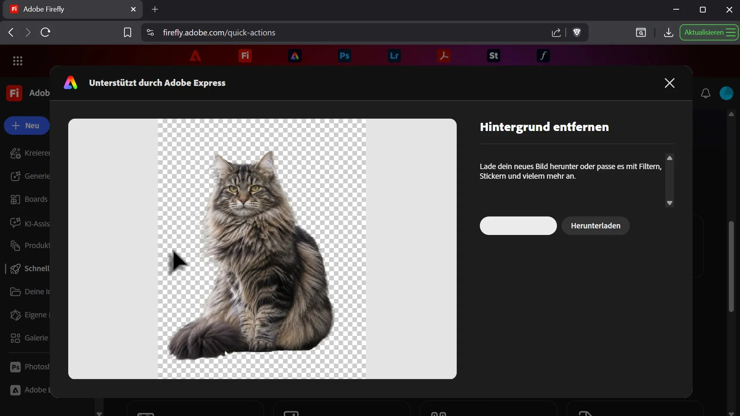This screenshot has height=416, width=740.
Task: Open the user profile avatar
Action: pyautogui.click(x=727, y=93)
